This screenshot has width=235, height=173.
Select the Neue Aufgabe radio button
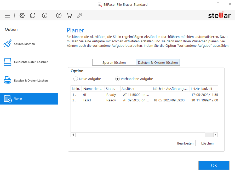[76, 79]
